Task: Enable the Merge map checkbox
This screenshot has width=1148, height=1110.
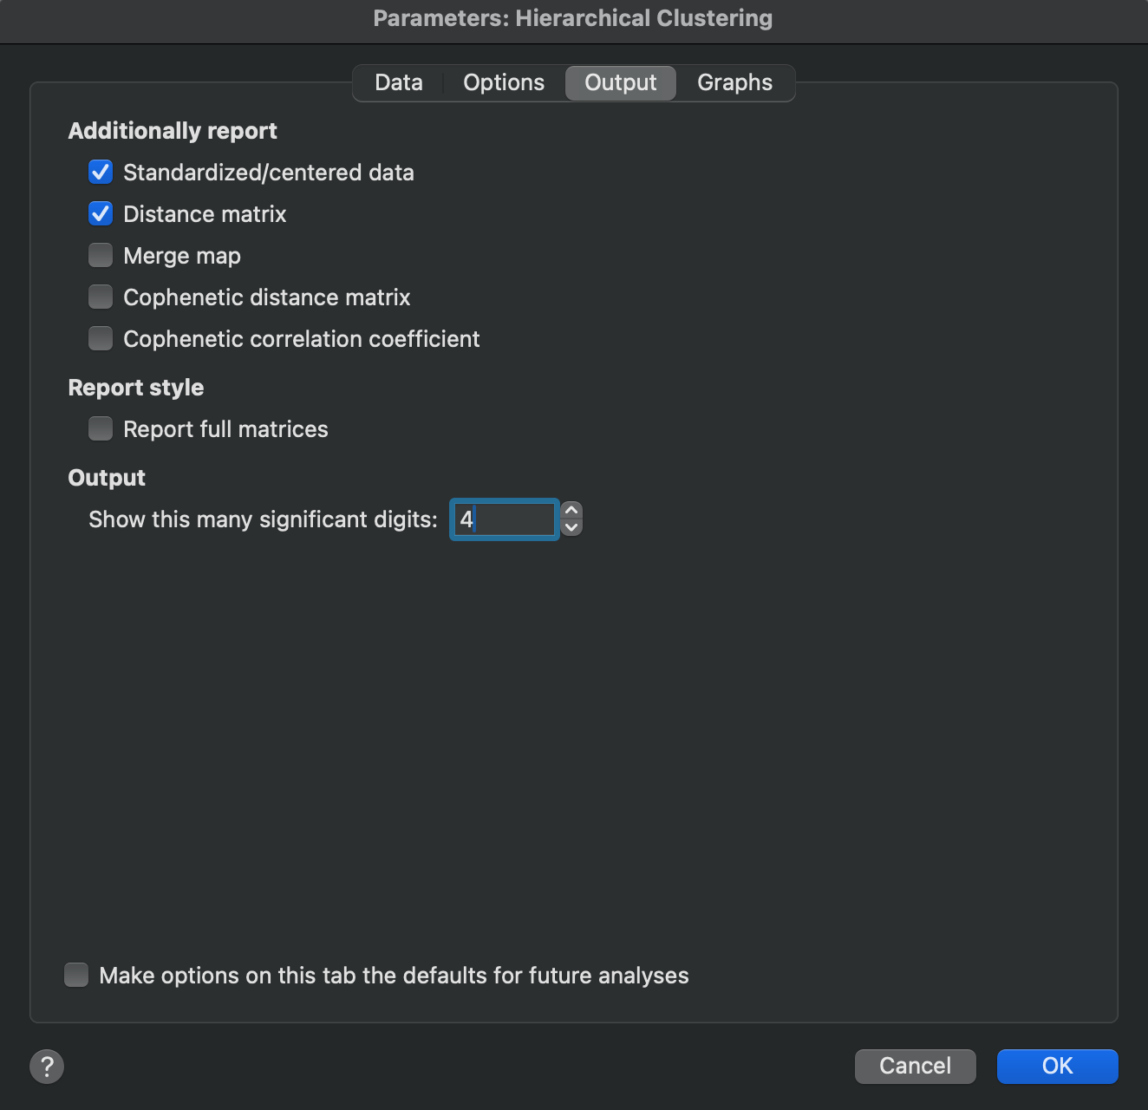Action: coord(101,256)
